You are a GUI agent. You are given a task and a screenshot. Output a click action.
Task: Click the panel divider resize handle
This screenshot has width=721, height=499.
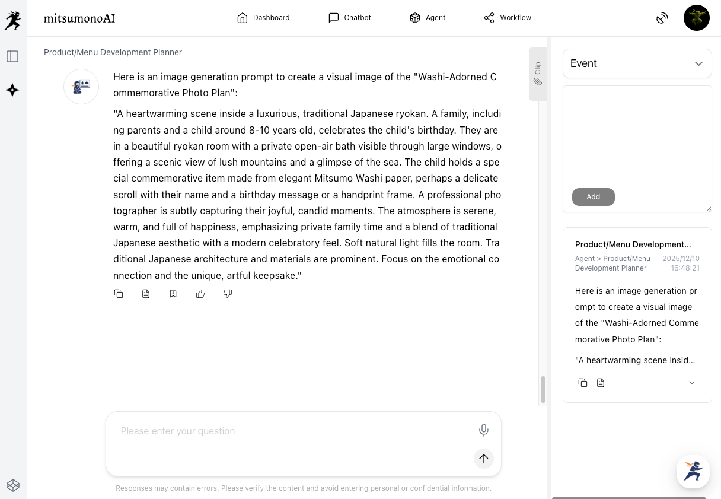(548, 270)
